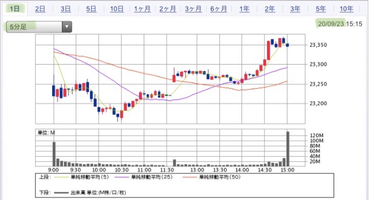The image size is (374, 200).
Task: Click the 単純移動平均(5) legend entry
Action: 90,177
